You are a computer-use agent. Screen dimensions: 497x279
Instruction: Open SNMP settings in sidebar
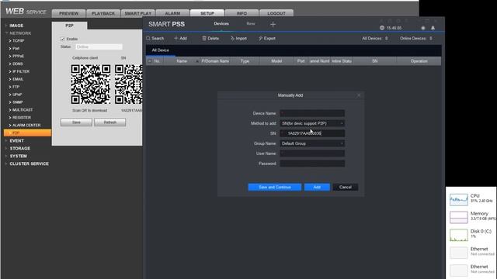coord(17,102)
